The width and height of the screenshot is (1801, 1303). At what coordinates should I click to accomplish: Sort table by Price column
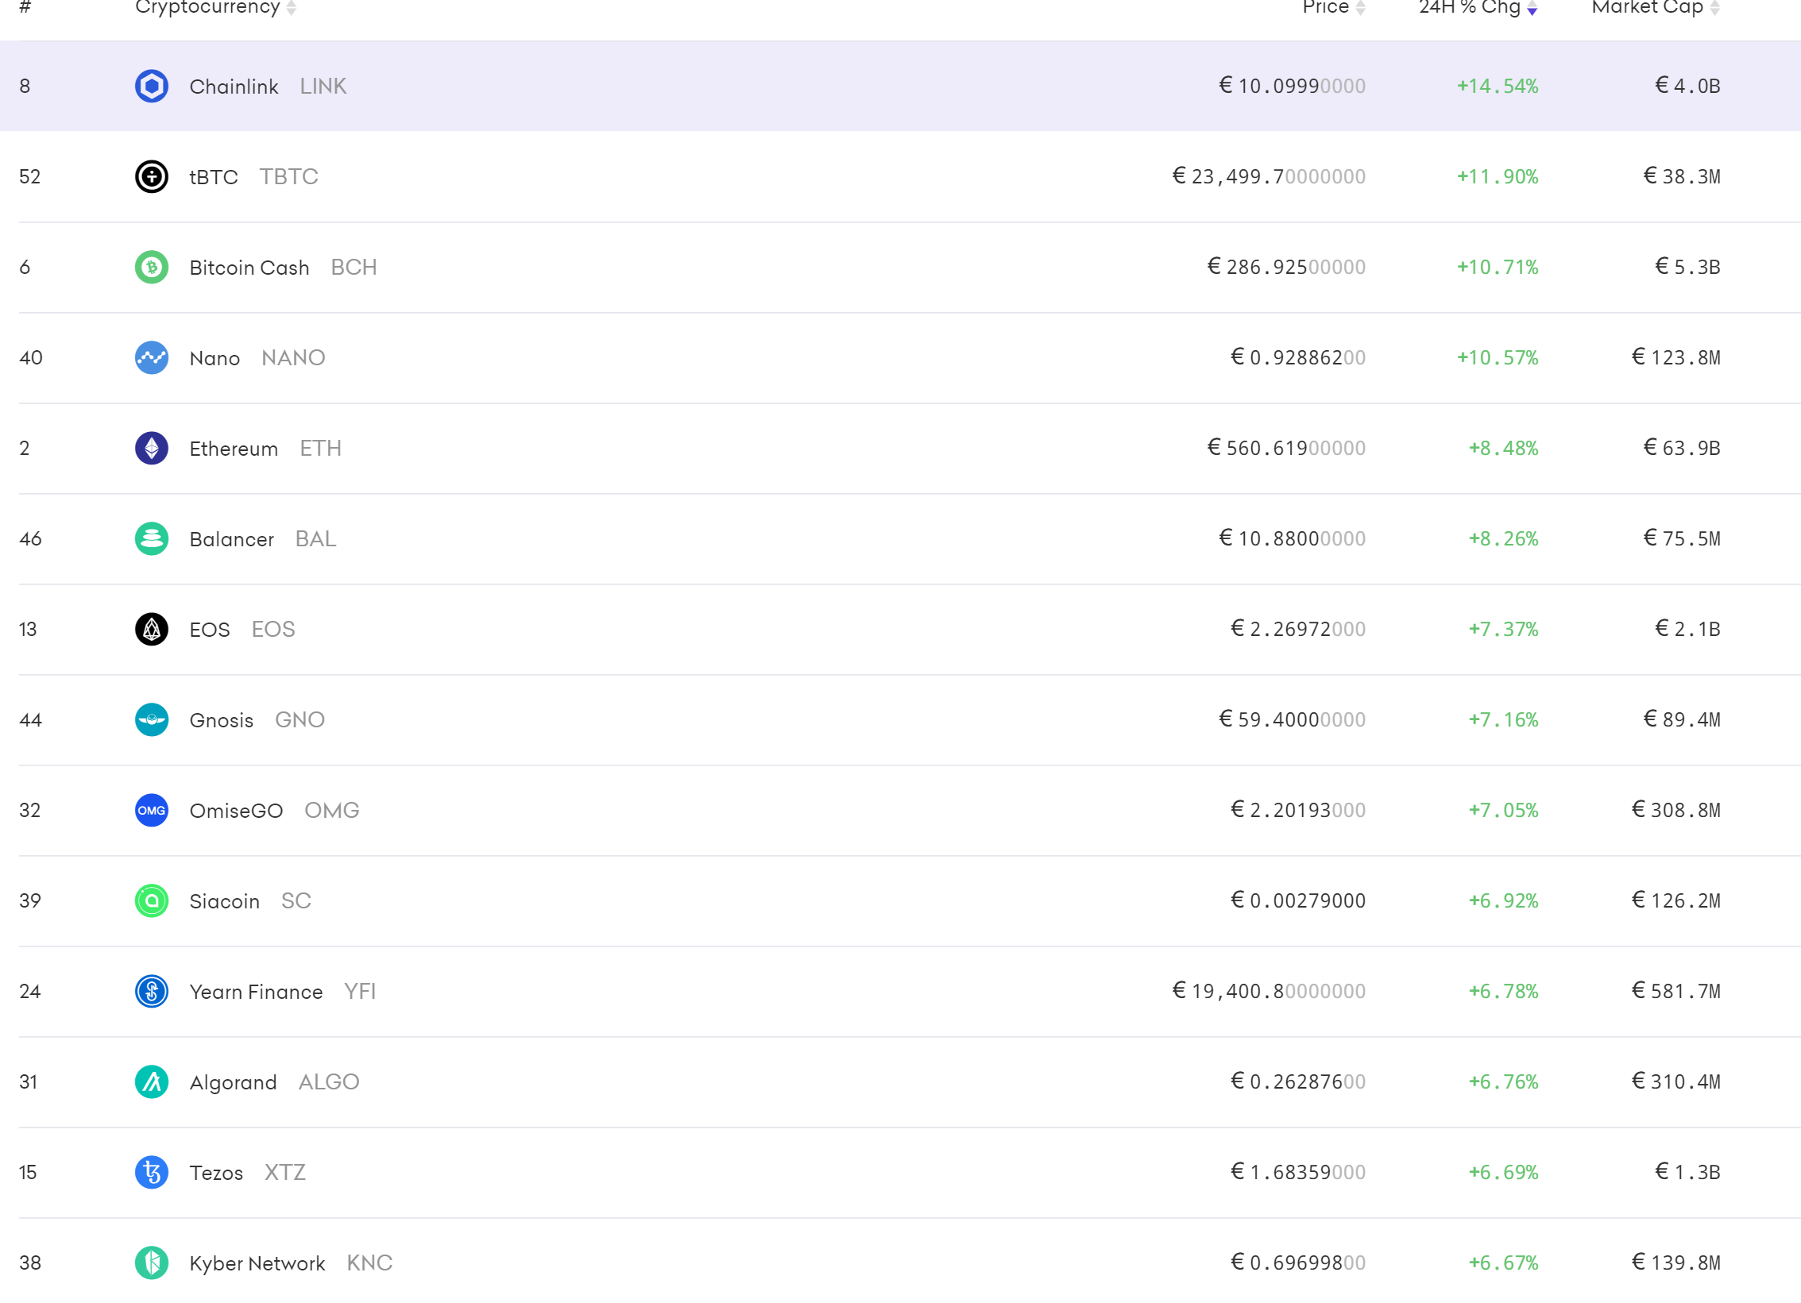[x=1334, y=7]
